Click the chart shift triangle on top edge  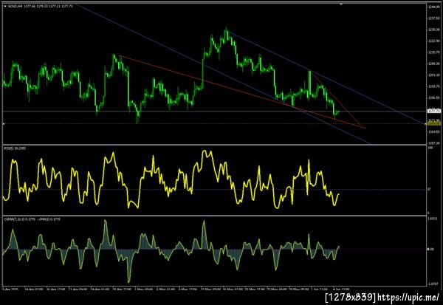coord(341,4)
